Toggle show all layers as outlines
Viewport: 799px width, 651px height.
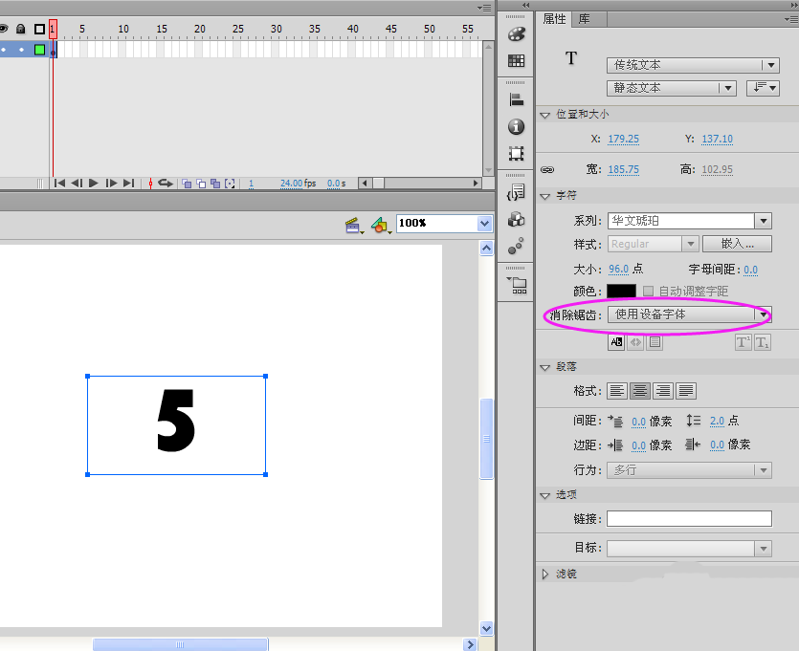click(x=39, y=29)
